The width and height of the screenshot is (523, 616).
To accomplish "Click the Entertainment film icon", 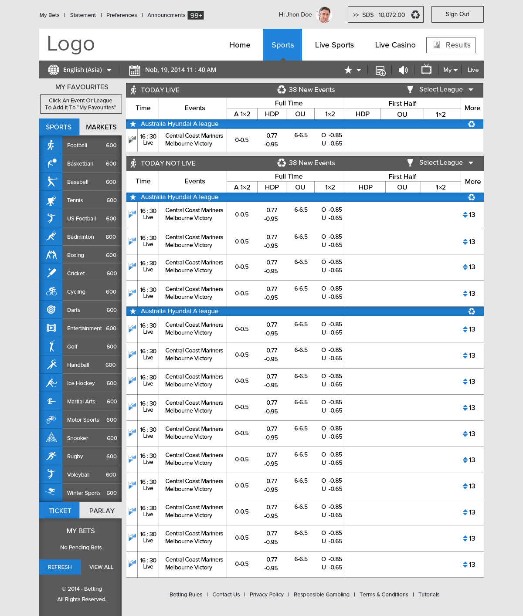I will (x=51, y=328).
